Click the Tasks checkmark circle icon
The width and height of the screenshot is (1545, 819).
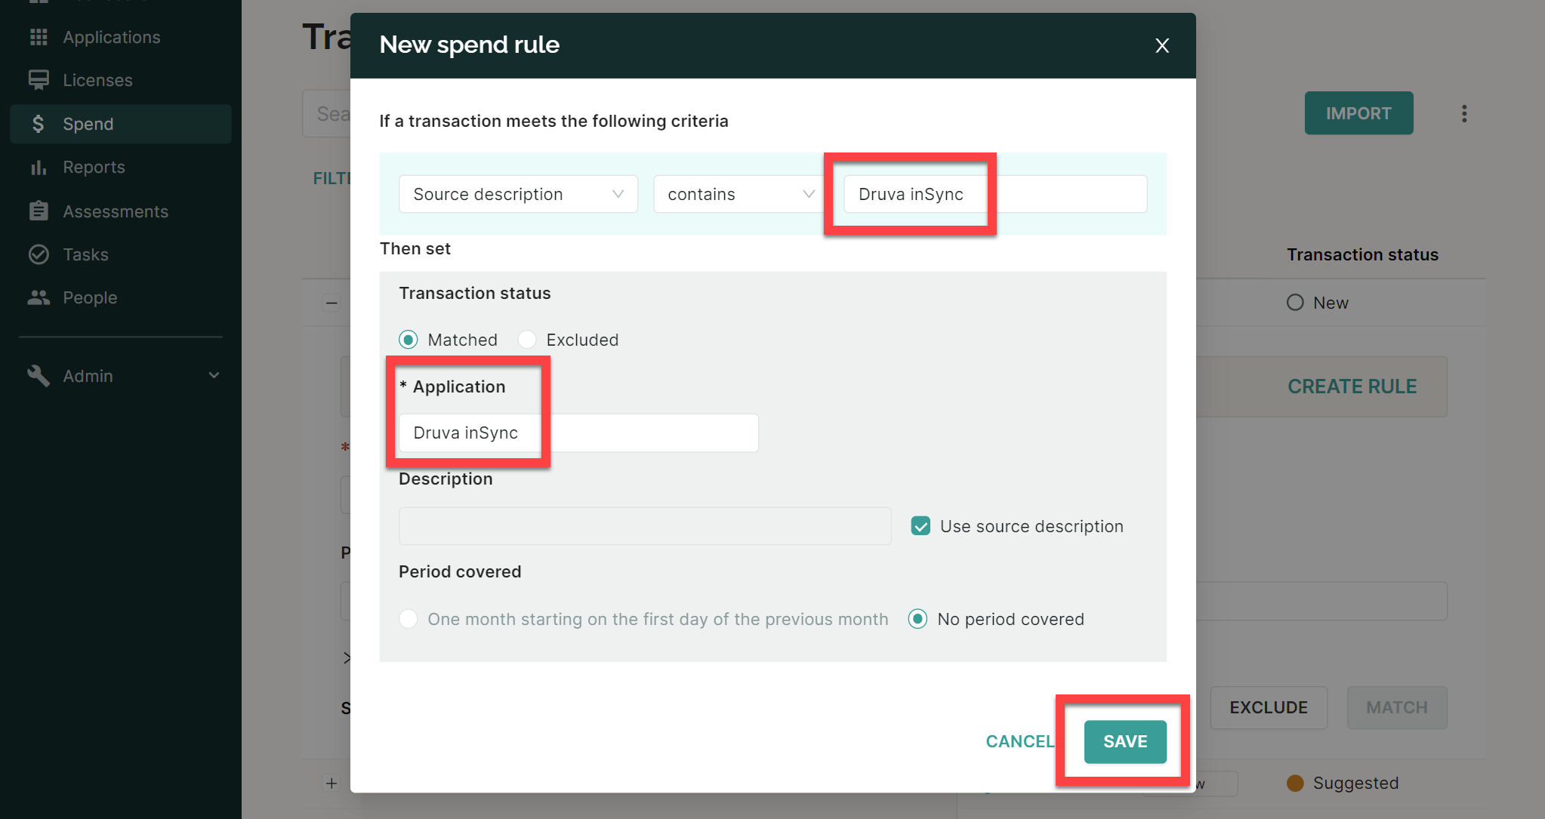pyautogui.click(x=39, y=254)
